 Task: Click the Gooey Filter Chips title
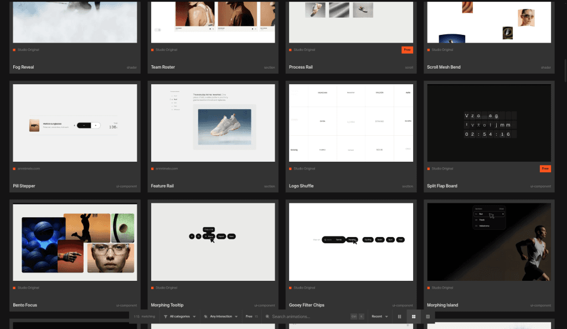[307, 305]
